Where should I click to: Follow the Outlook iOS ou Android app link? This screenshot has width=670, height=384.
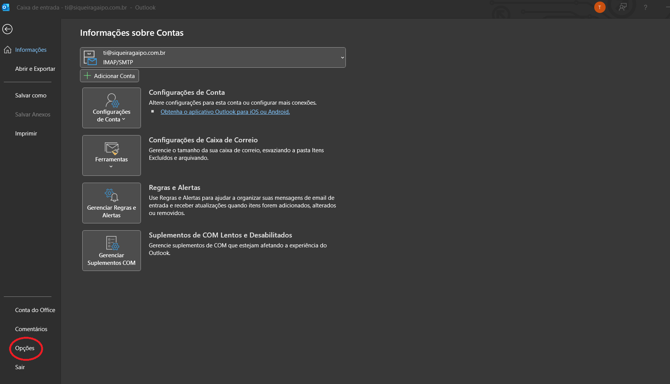[225, 112]
